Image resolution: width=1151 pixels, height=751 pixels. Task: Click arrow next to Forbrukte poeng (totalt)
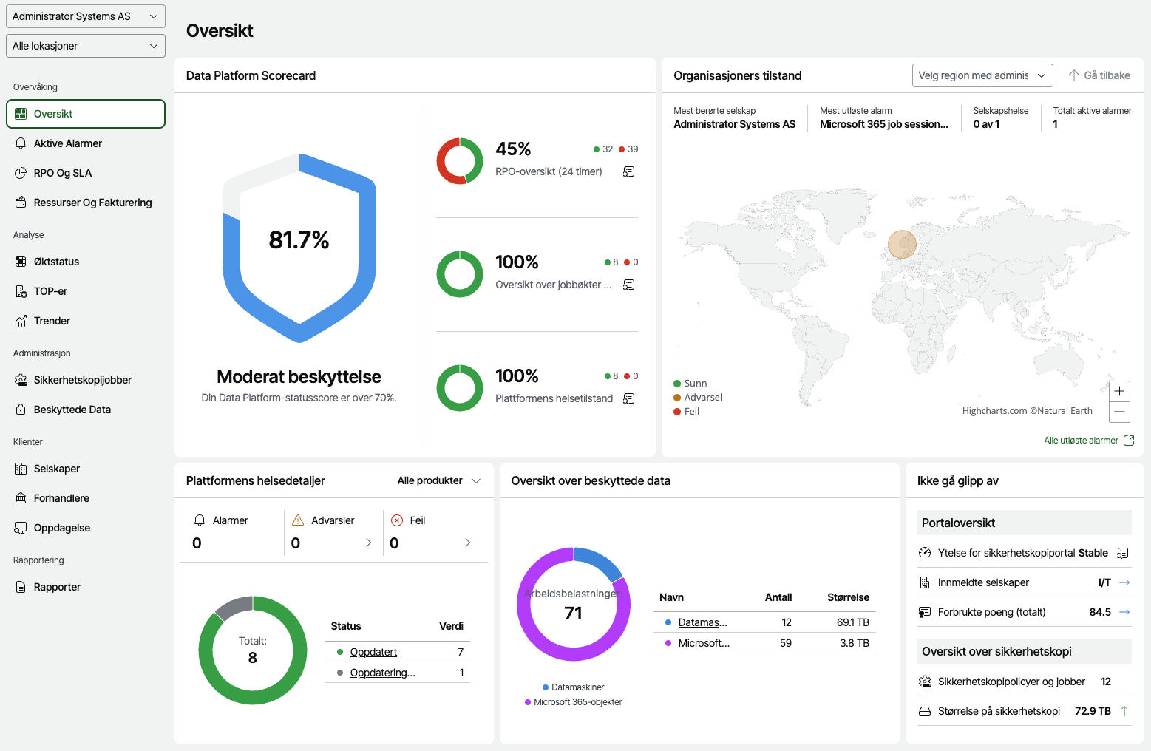[x=1124, y=612]
